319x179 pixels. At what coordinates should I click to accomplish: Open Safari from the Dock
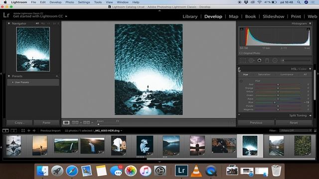[x=72, y=171]
